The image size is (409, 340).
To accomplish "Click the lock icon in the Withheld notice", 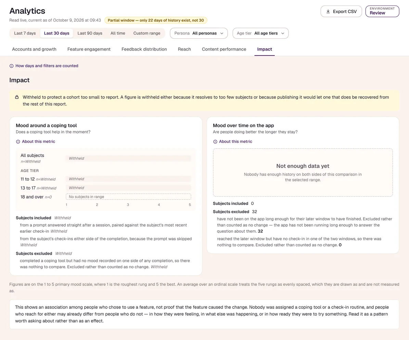I will pos(17,97).
